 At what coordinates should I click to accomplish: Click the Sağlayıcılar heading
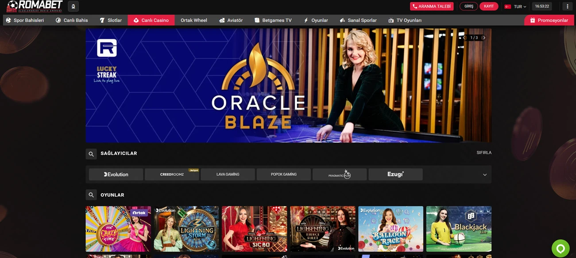point(119,153)
